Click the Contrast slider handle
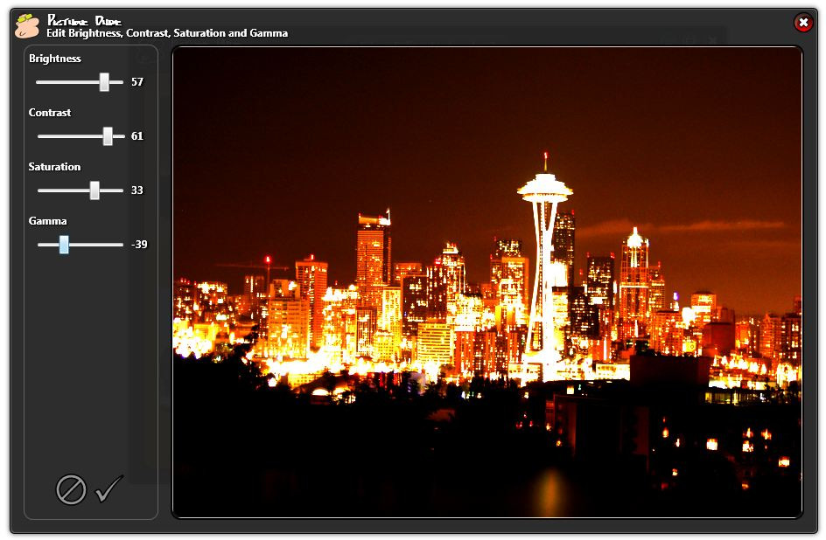 pyautogui.click(x=108, y=136)
